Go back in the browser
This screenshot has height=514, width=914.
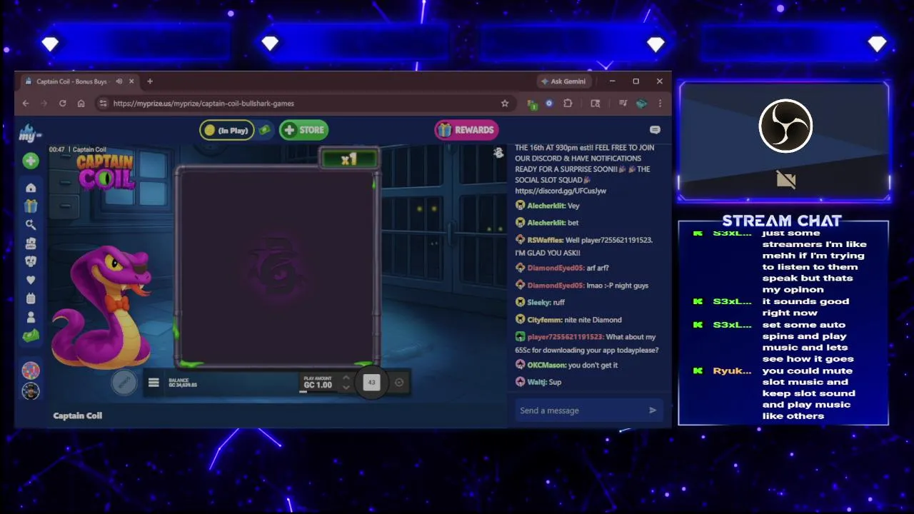pyautogui.click(x=26, y=104)
